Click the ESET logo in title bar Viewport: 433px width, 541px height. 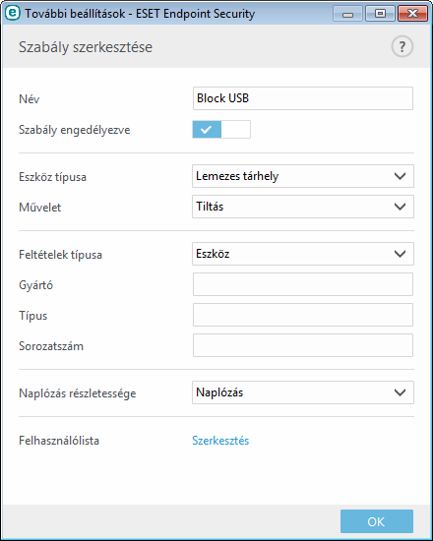click(13, 14)
